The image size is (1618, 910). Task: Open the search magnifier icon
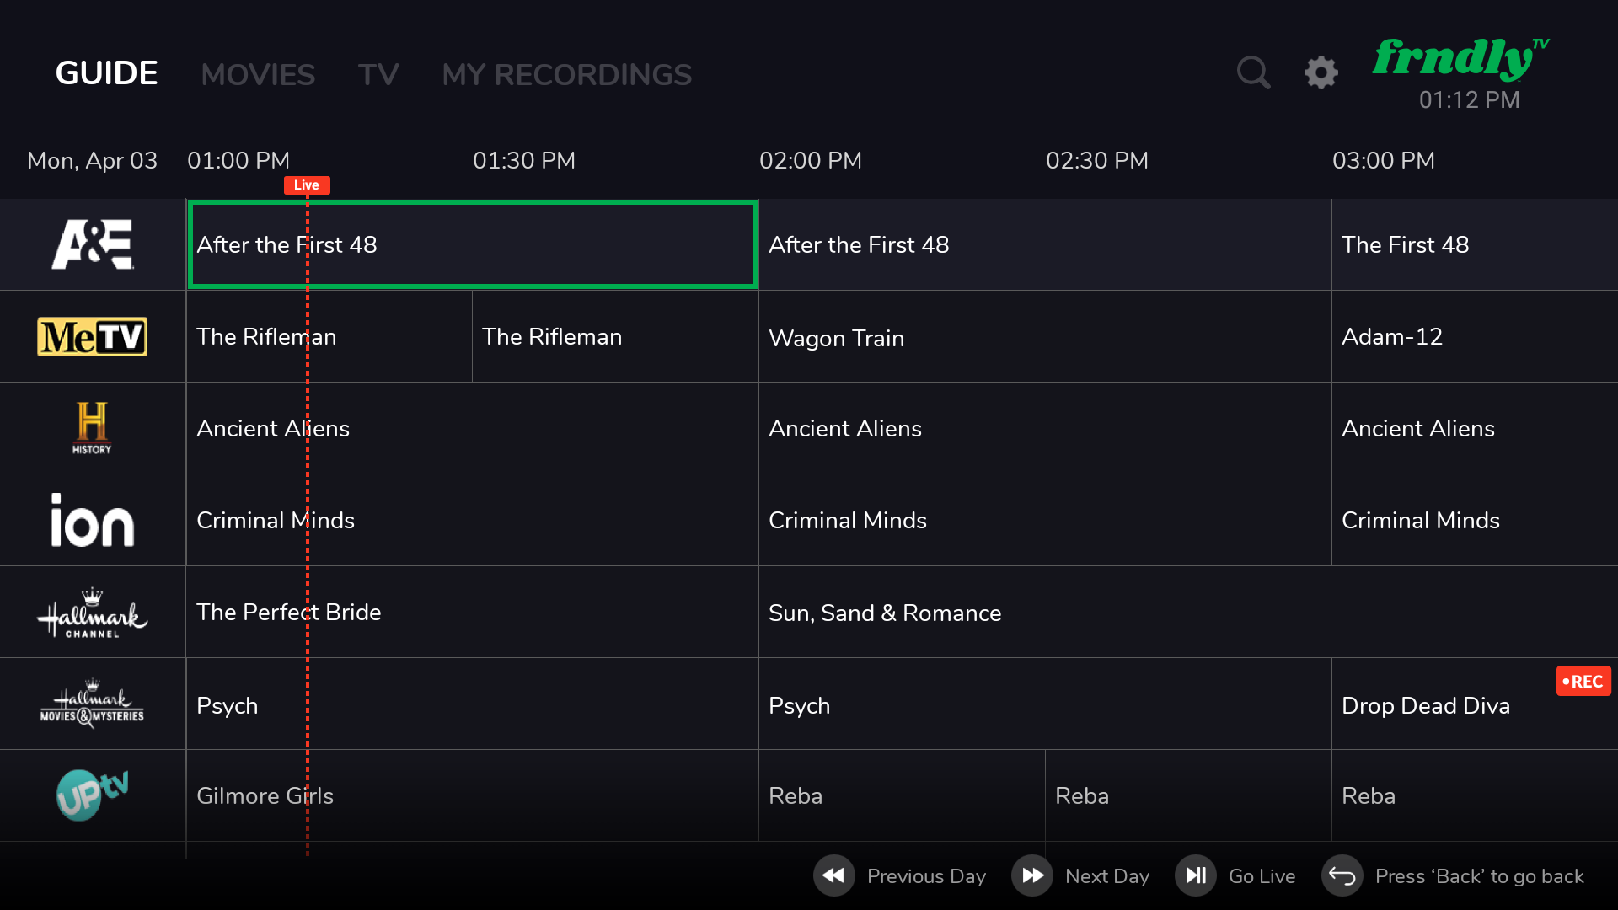tap(1253, 73)
